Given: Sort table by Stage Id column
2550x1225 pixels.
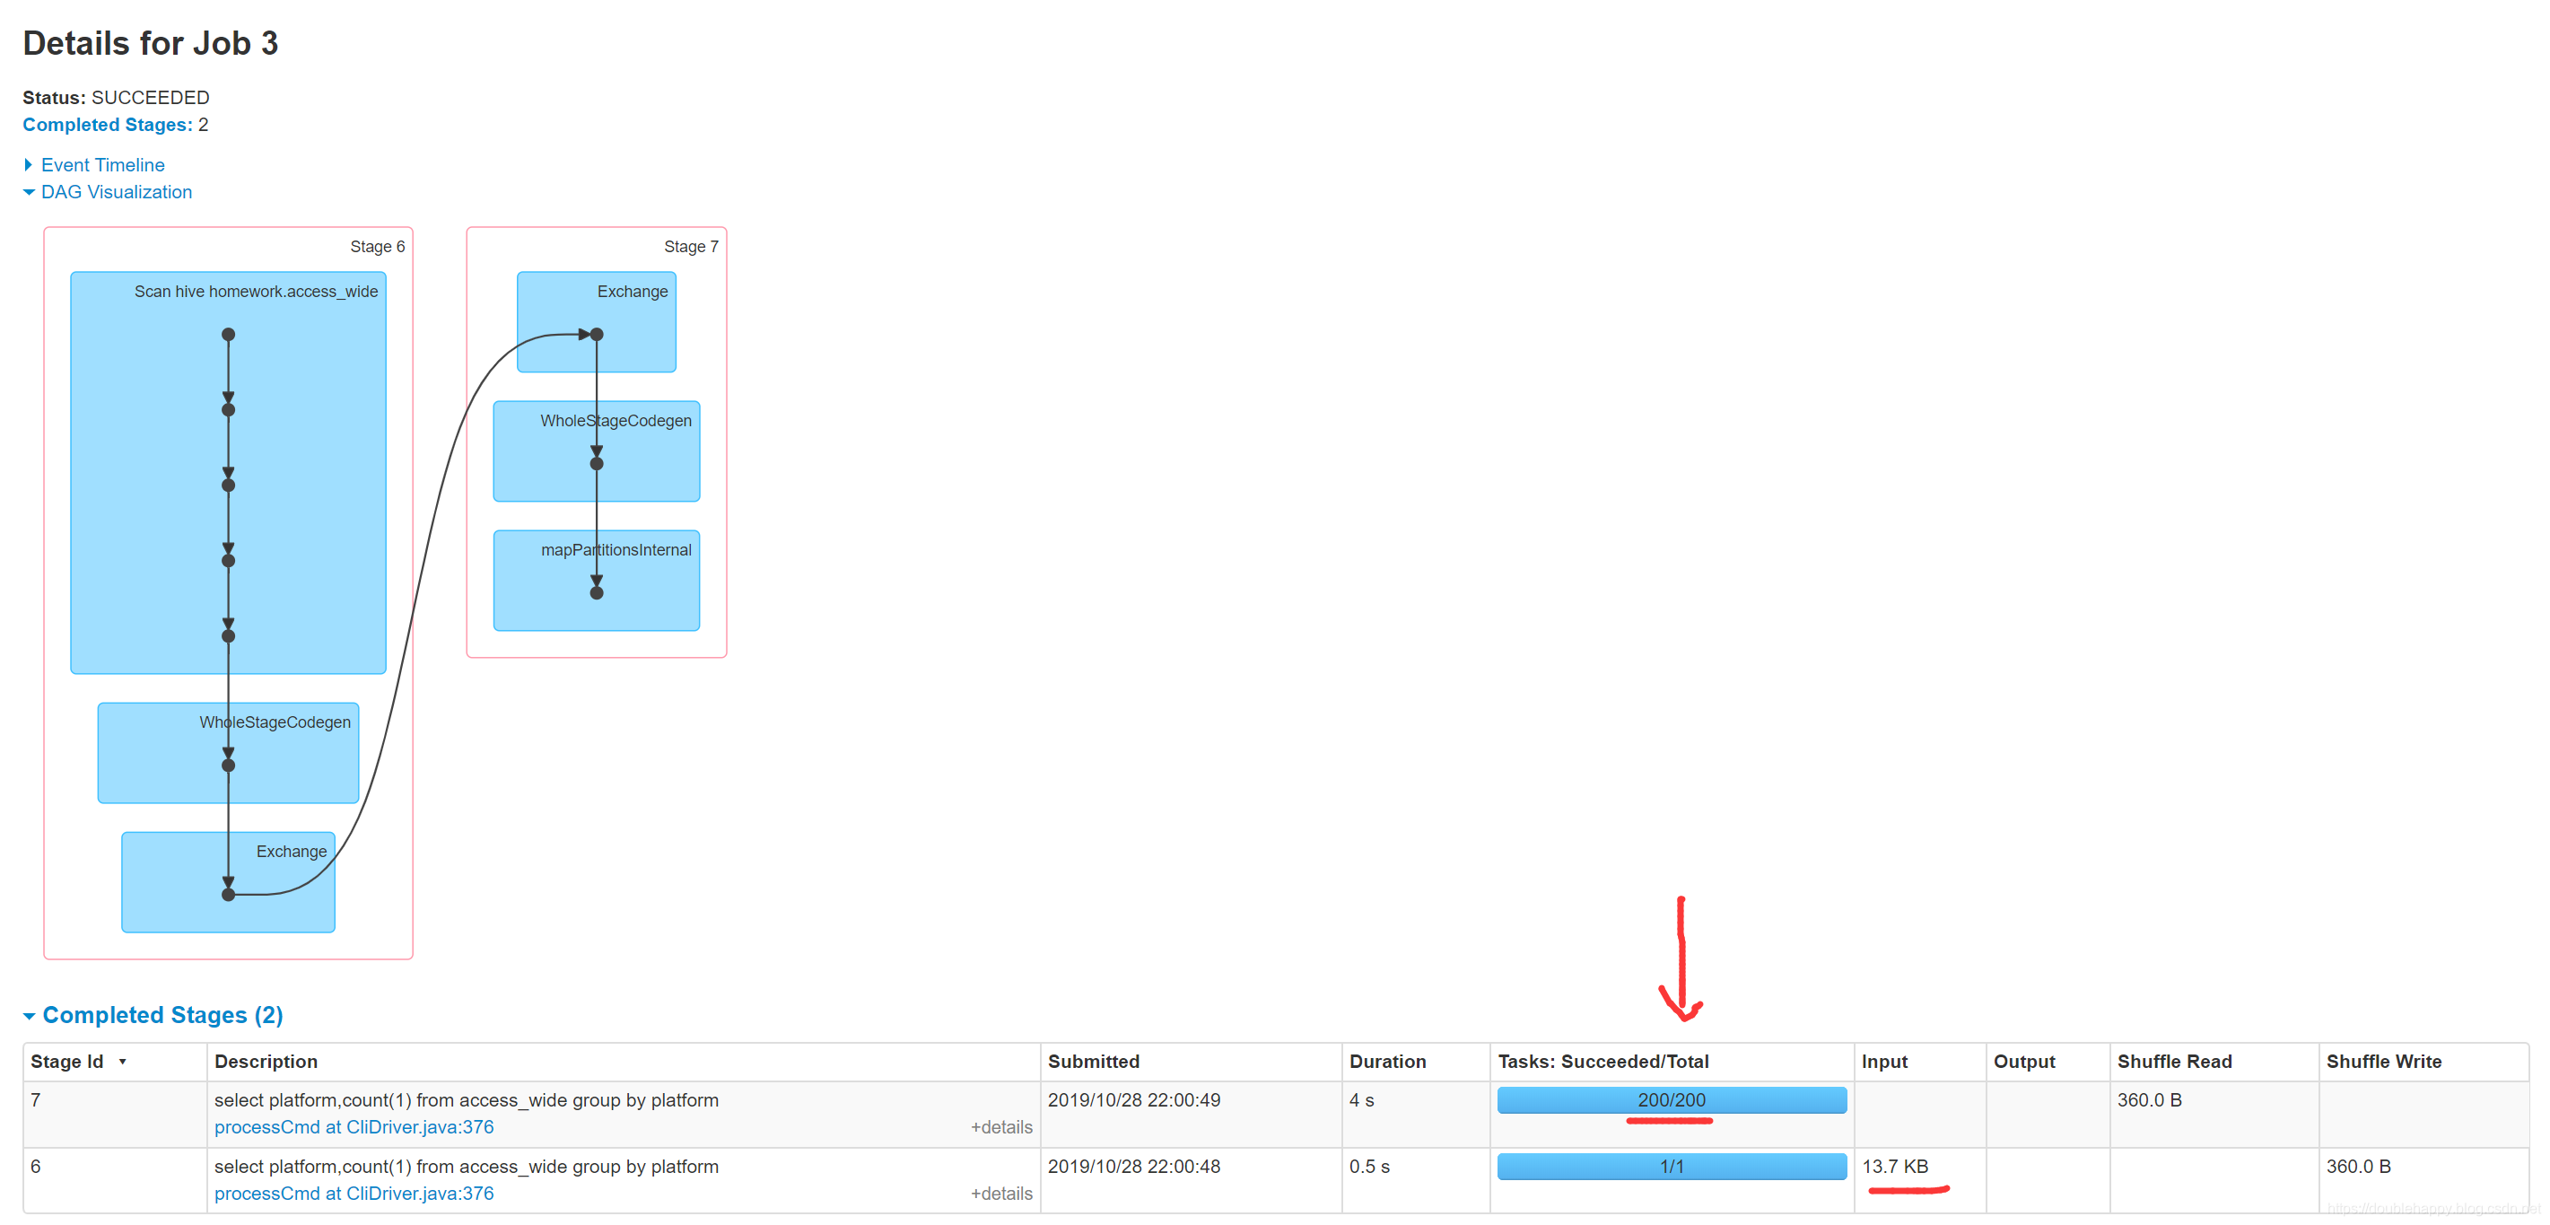Looking at the screenshot, I should [67, 1062].
